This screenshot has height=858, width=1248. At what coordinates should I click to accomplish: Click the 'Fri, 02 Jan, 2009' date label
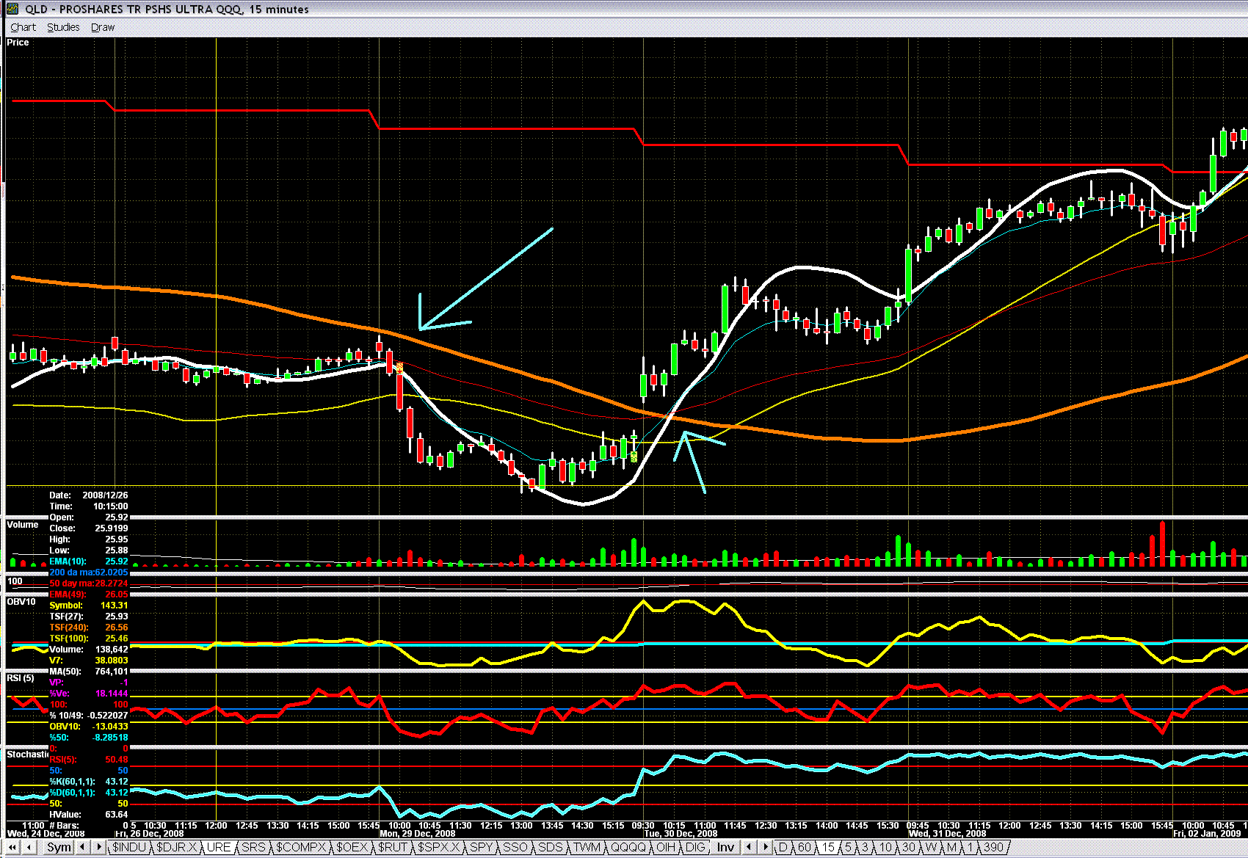click(1207, 834)
